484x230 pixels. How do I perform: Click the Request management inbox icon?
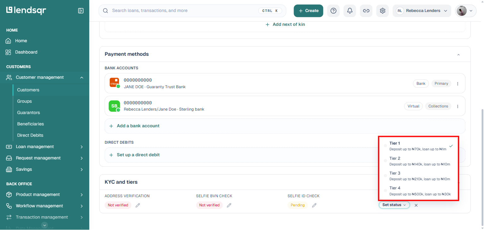[9, 158]
